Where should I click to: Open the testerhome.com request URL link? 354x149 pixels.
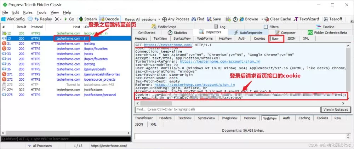click(x=168, y=45)
